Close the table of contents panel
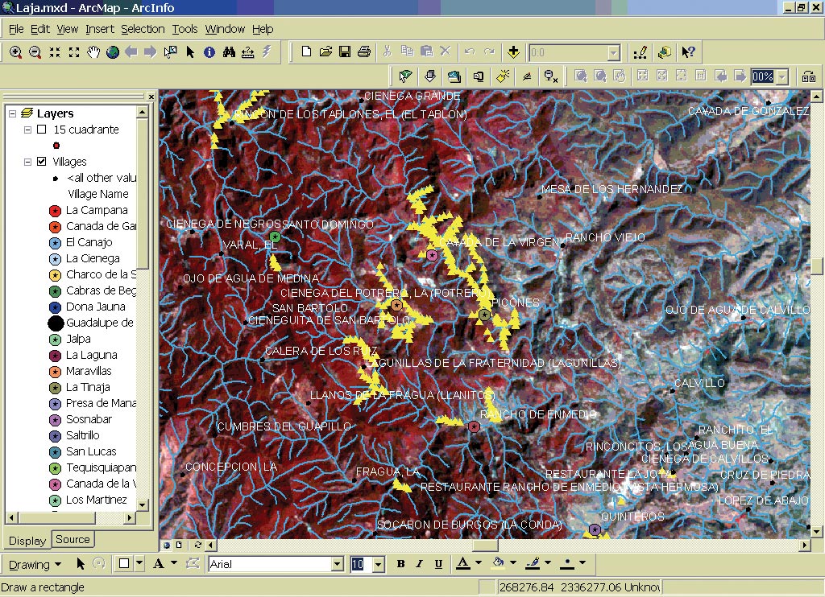This screenshot has width=825, height=597. 151,97
